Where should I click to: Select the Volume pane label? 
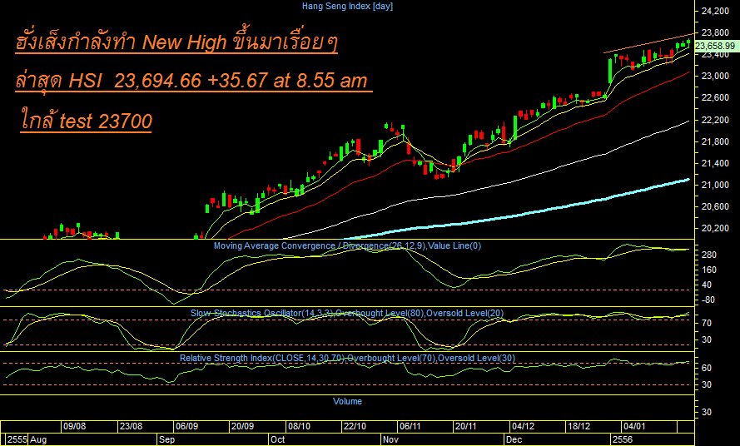[347, 401]
